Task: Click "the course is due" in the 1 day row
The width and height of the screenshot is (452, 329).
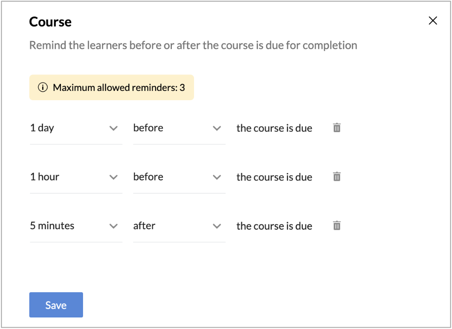Action: [x=274, y=128]
